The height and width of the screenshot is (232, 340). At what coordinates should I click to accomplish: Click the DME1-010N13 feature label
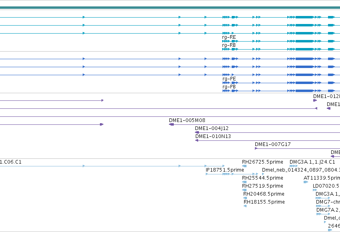coord(213,136)
